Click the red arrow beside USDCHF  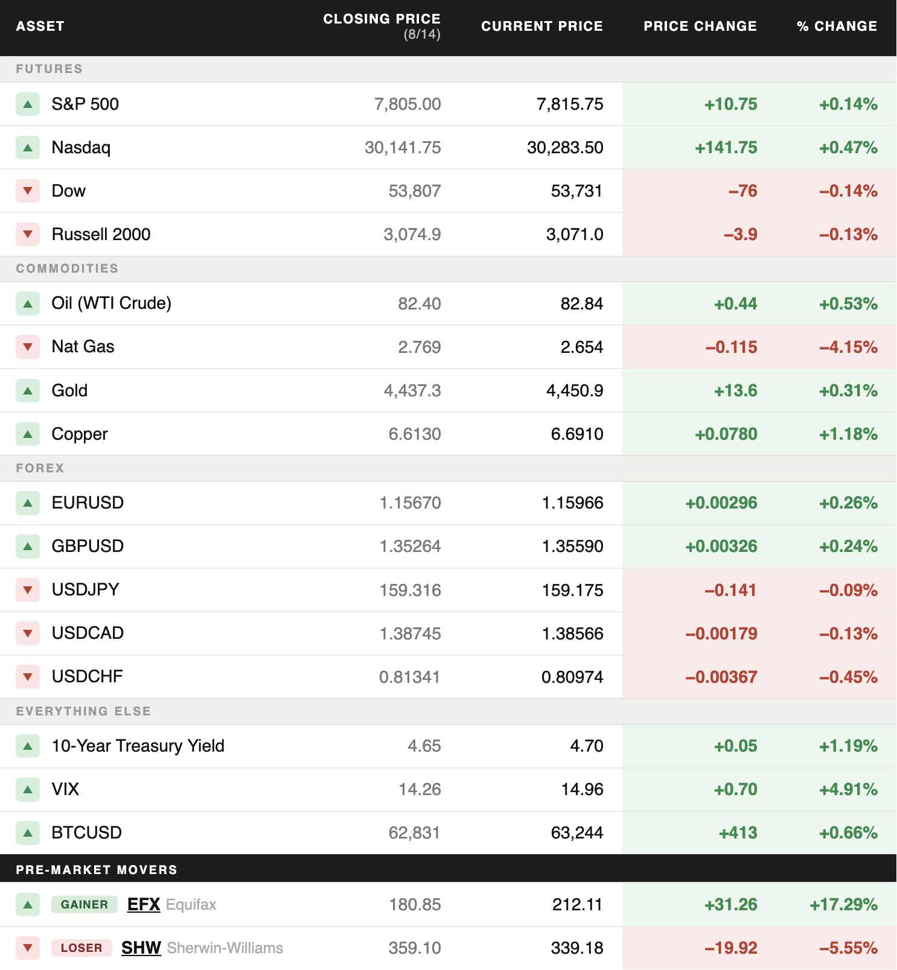point(28,676)
